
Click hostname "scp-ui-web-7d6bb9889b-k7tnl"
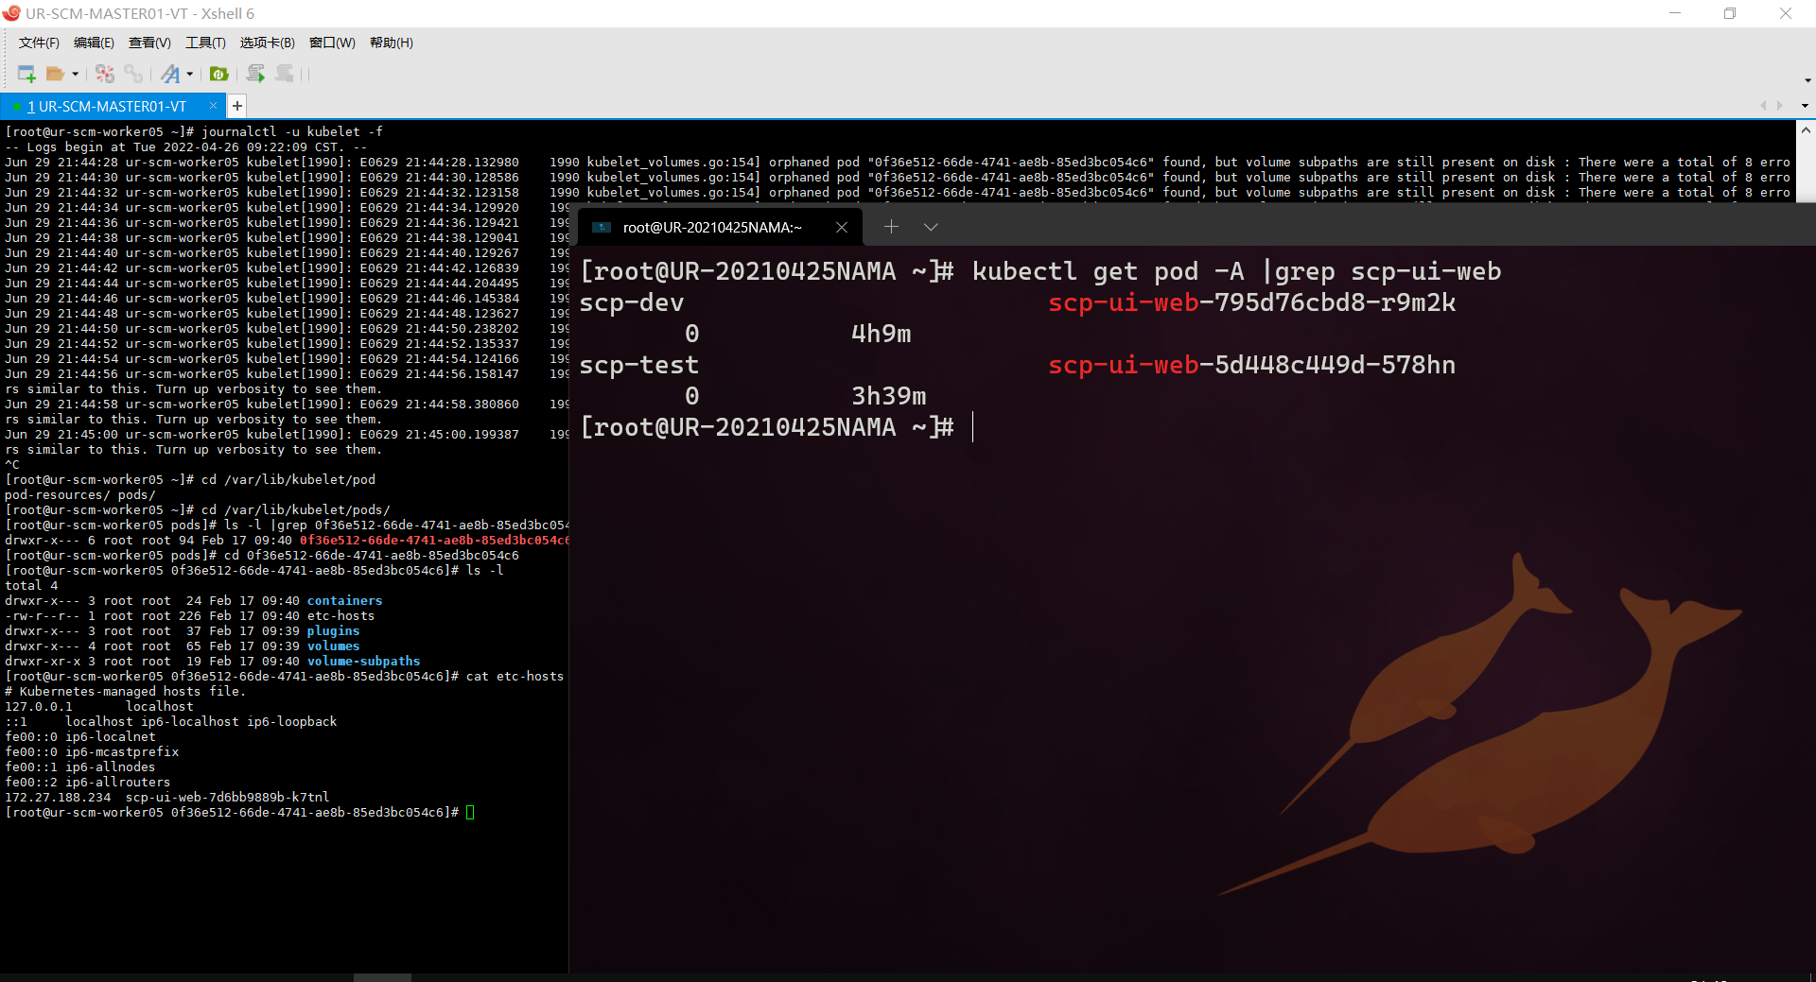(227, 798)
